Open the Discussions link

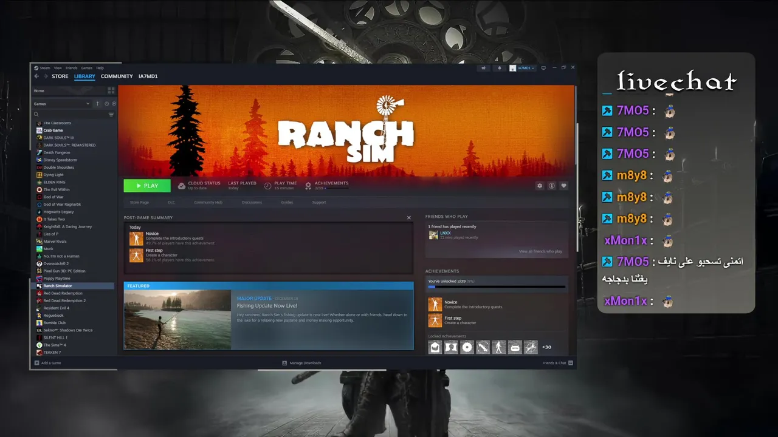coord(252,202)
